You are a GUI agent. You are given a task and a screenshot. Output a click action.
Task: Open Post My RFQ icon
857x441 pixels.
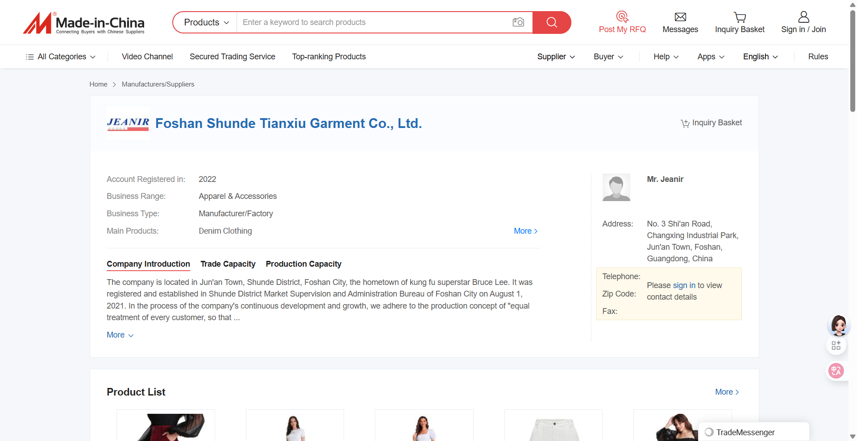click(x=622, y=17)
